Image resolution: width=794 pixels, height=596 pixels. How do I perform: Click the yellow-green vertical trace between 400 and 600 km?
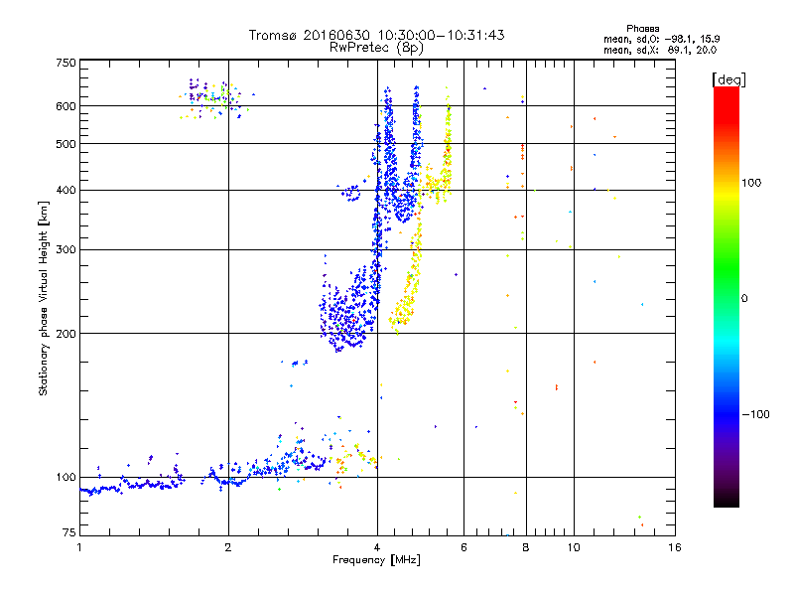tap(448, 147)
